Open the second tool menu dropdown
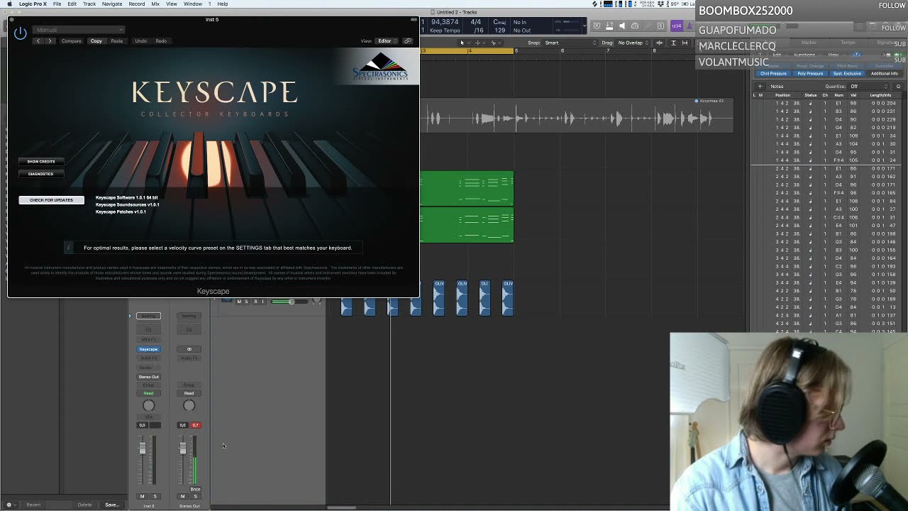This screenshot has width=908, height=511. (x=479, y=43)
